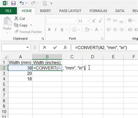
Task: Click the Increase Font Size icon
Action: (94, 21)
